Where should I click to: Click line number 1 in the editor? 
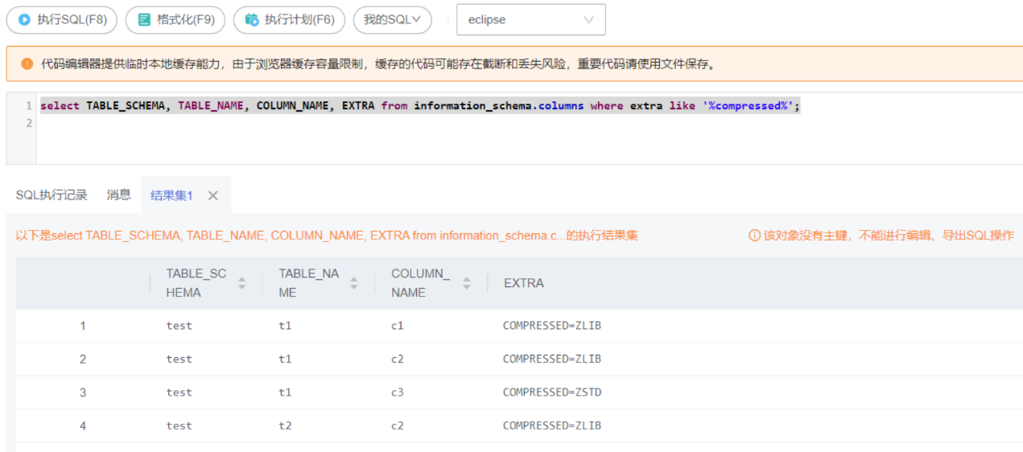point(29,106)
